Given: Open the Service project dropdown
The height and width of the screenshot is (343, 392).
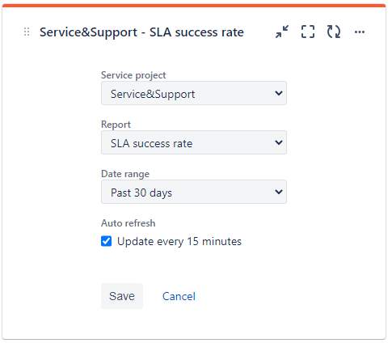Looking at the screenshot, I should click(194, 93).
